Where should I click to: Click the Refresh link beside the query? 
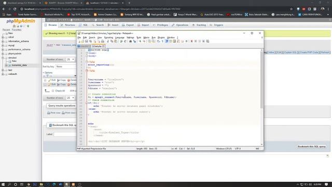point(325,52)
